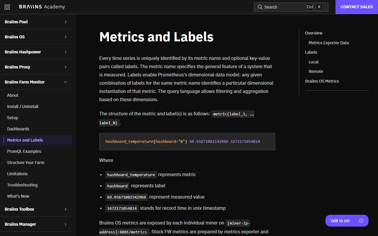Click the Metrics and Labels heading
Viewport: 378px width, 236px height.
[157, 37]
